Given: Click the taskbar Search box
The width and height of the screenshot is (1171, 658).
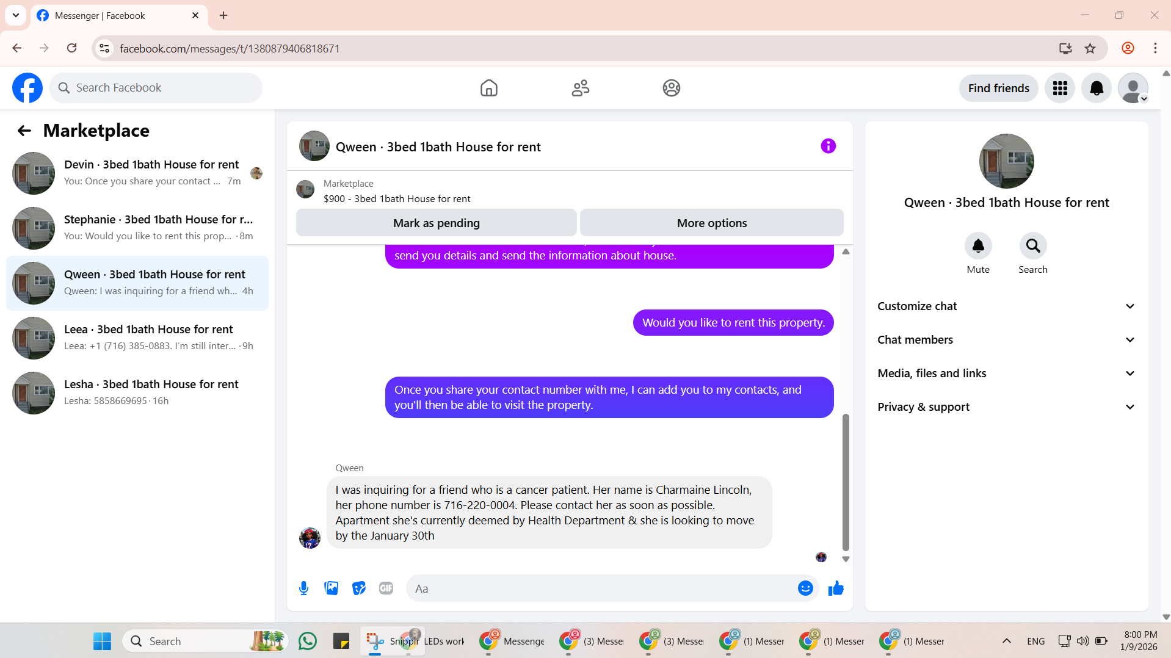Looking at the screenshot, I should pos(206,642).
